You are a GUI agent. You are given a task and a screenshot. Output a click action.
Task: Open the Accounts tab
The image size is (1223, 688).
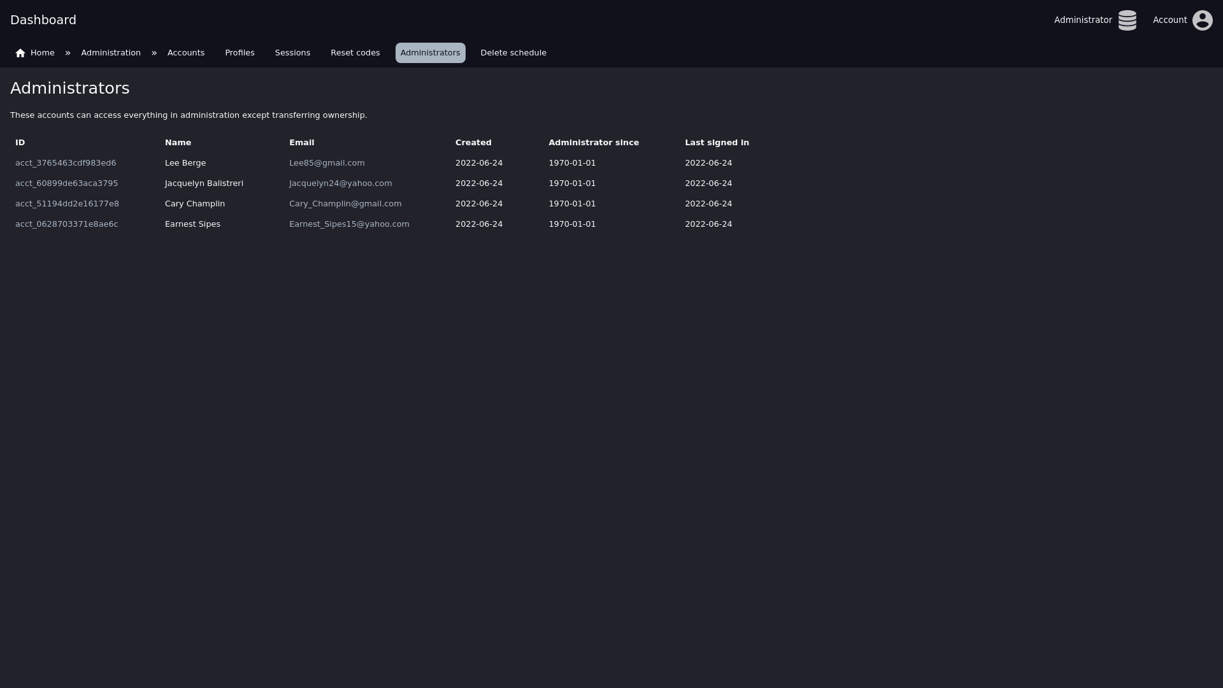(186, 53)
